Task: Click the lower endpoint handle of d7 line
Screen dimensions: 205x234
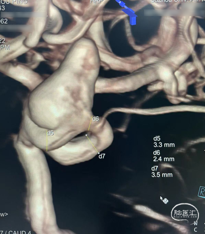Action: [x=98, y=153]
